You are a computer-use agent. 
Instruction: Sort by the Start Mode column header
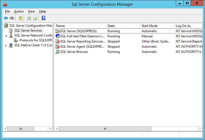tap(157, 26)
